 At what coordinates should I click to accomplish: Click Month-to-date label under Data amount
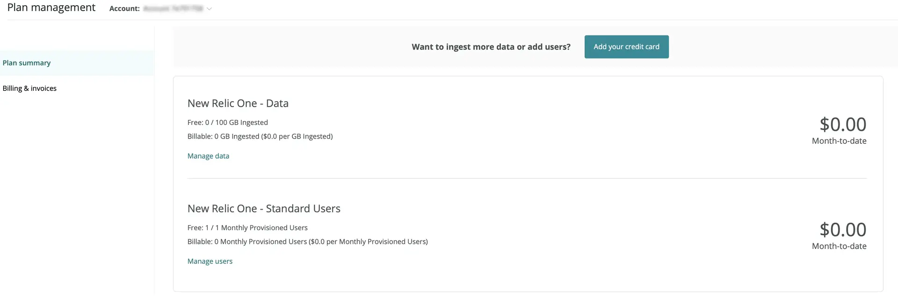(x=839, y=141)
